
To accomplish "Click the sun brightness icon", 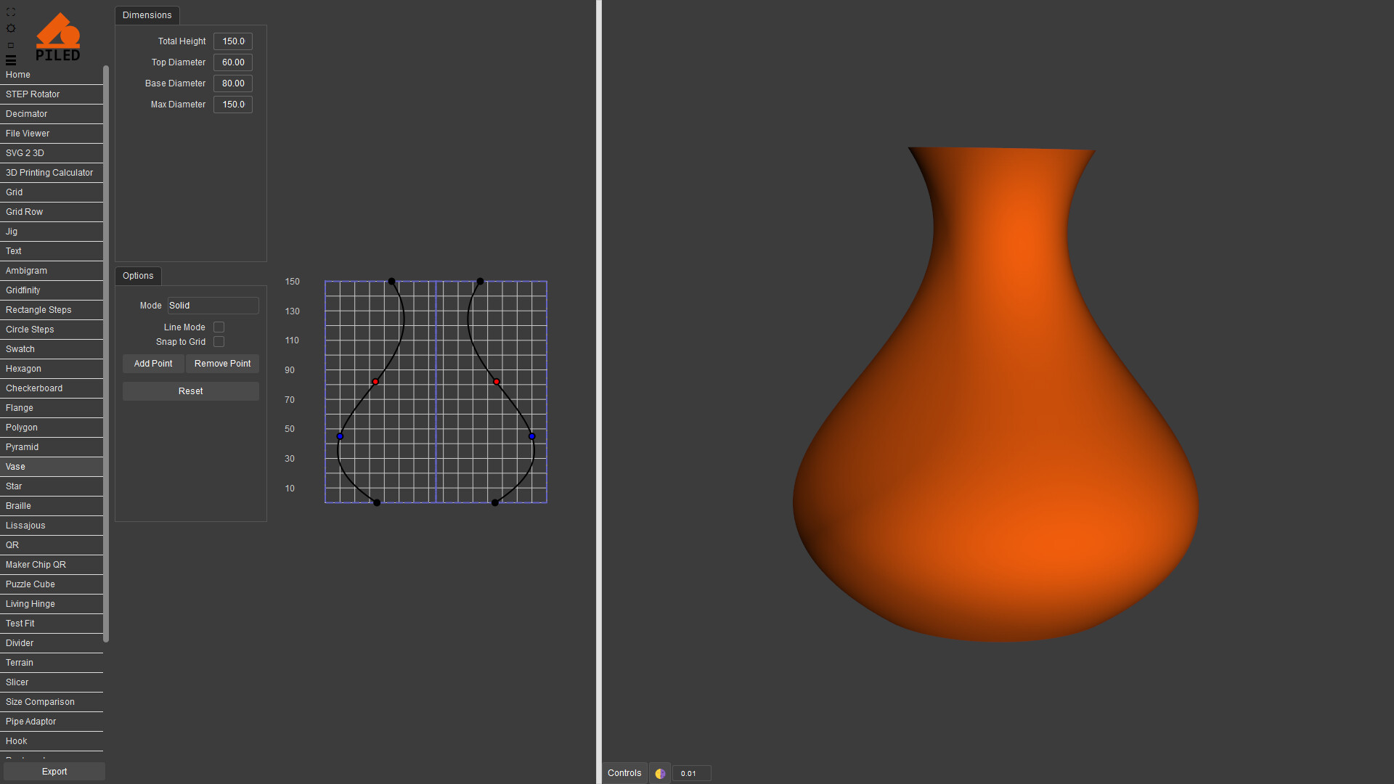I will click(11, 28).
